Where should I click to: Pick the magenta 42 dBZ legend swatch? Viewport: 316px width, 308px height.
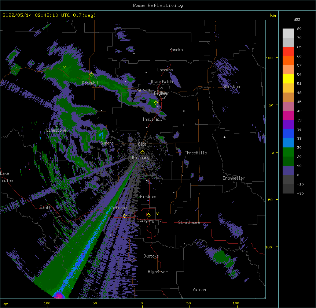tap(288, 115)
